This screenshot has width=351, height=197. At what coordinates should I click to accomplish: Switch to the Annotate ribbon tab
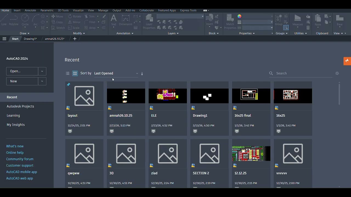30,10
